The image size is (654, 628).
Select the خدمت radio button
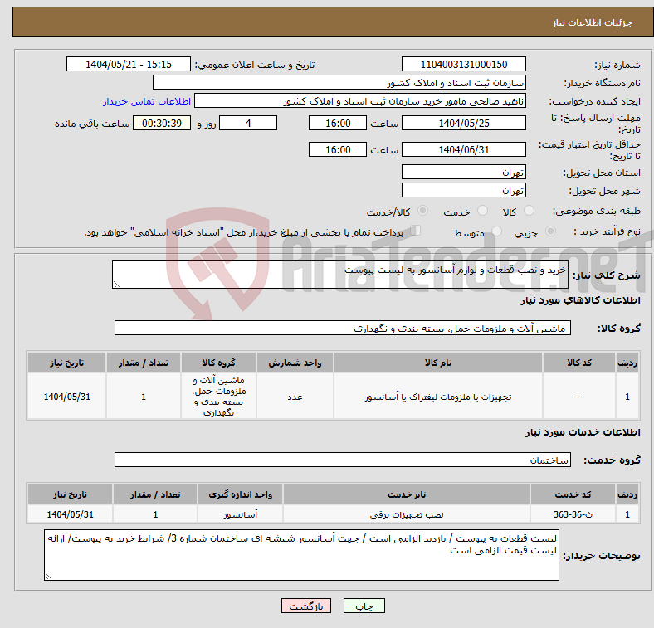tap(482, 211)
